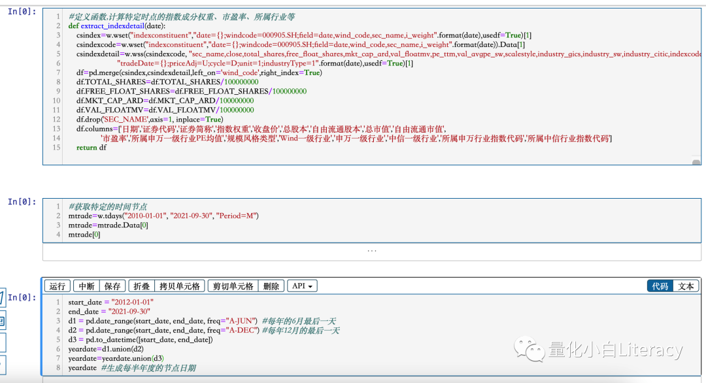Screen dimensions: 706x383
Task: Click the comment #生成每半年度的节点日期
Action: 148,368
